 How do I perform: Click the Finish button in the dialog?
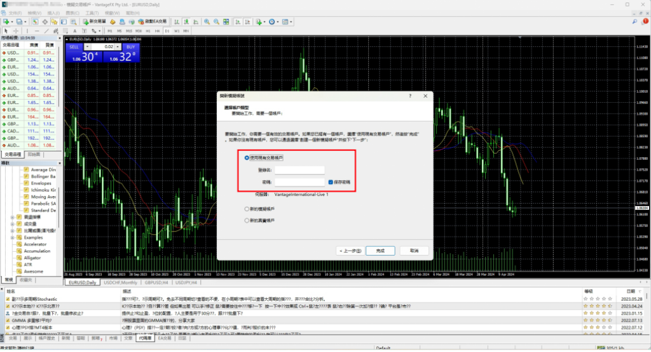[380, 251]
